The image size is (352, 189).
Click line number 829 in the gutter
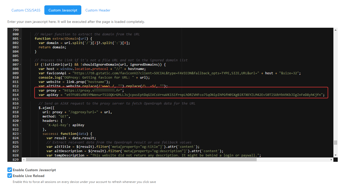(x=15, y=159)
